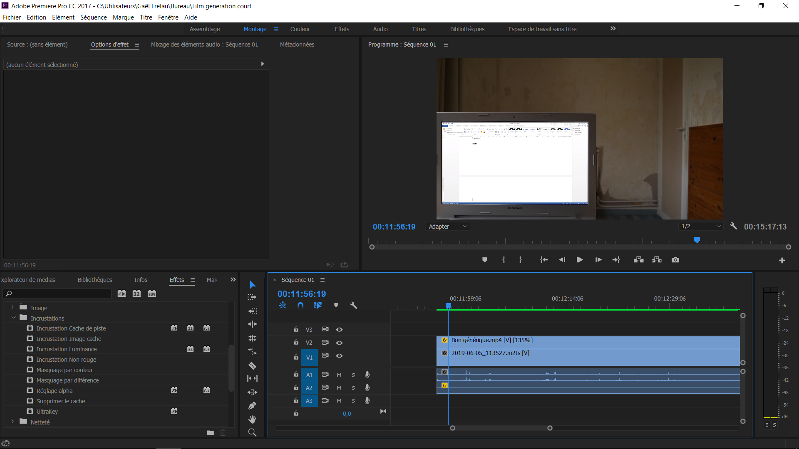The width and height of the screenshot is (799, 449).
Task: Open the Adapter zoom level dropdown
Action: tap(448, 227)
